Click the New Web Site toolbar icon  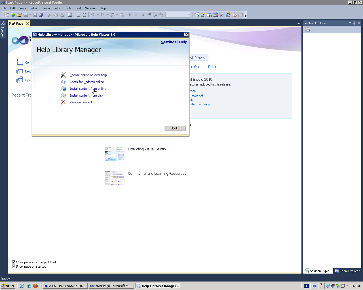13,15
